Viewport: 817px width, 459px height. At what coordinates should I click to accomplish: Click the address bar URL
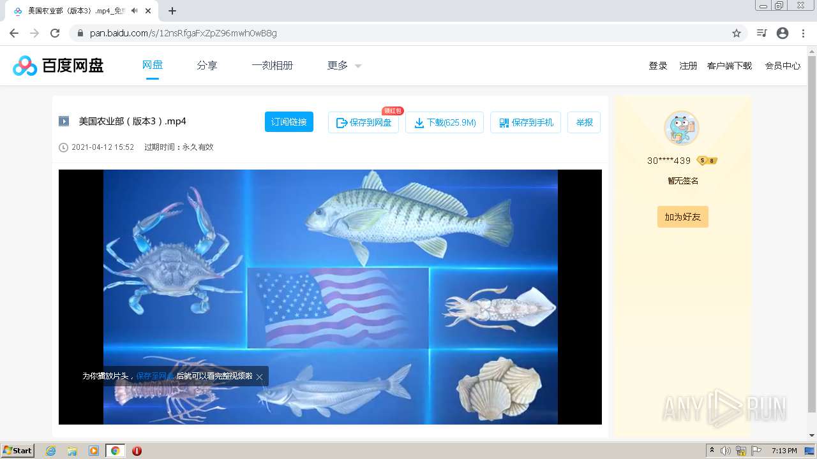[183, 33]
